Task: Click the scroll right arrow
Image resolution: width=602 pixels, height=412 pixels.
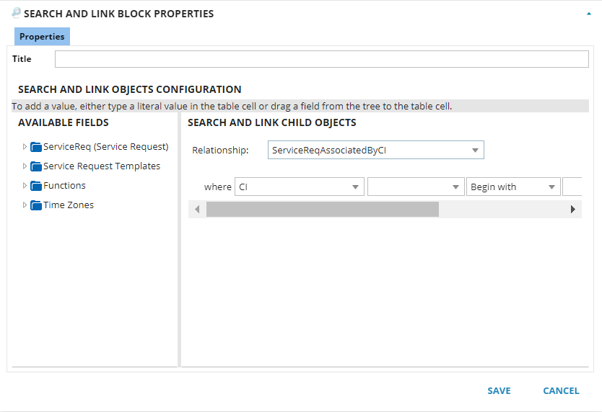Action: (573, 210)
